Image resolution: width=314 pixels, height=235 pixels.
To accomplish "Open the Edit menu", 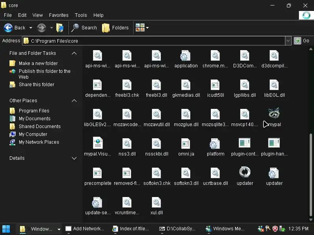I will coord(22,15).
